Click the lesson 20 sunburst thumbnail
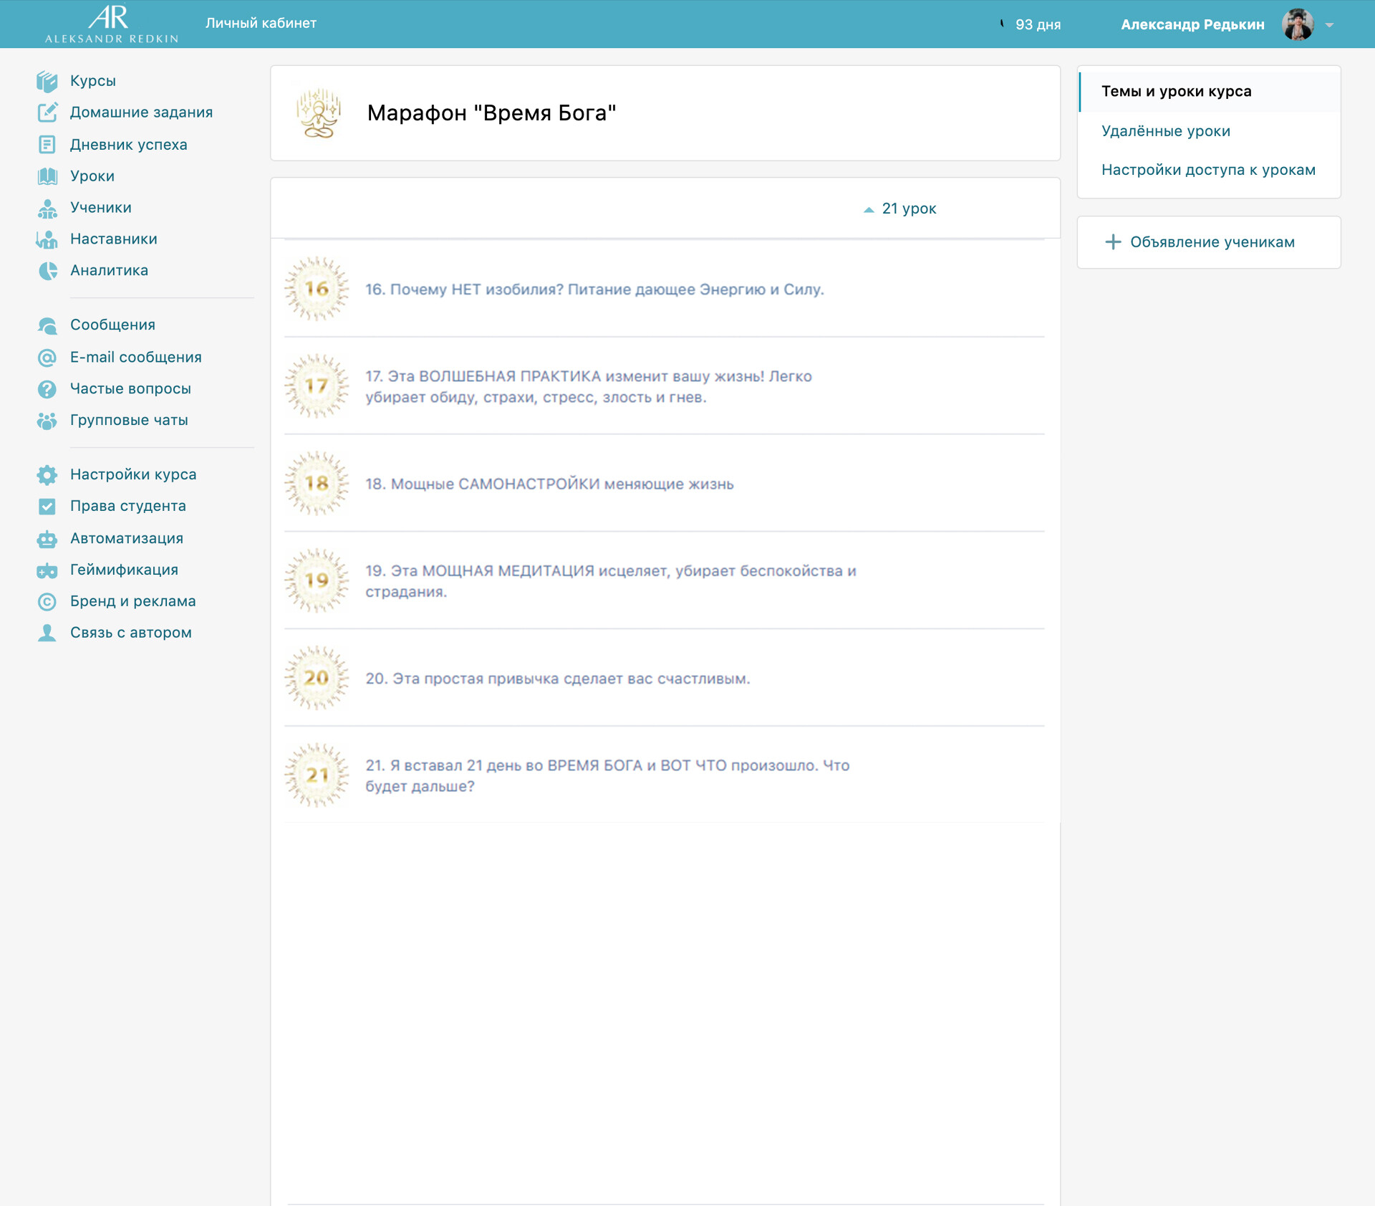Screen dimensions: 1375x1206 [317, 678]
